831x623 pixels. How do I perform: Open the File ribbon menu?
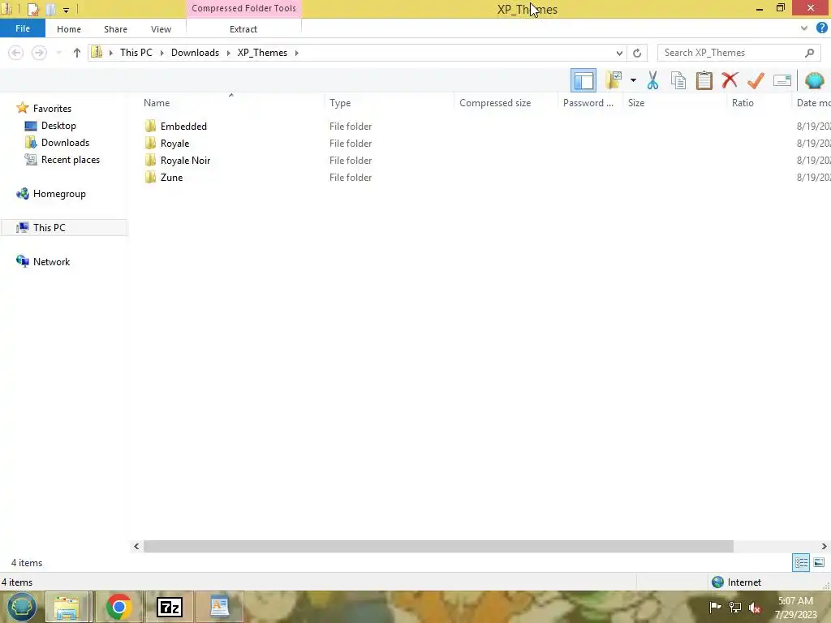point(22,28)
